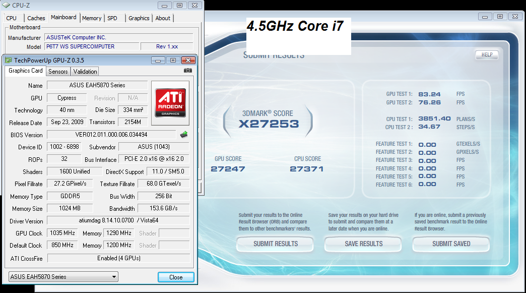Open the Memory tab in CPU-Z

(92, 18)
